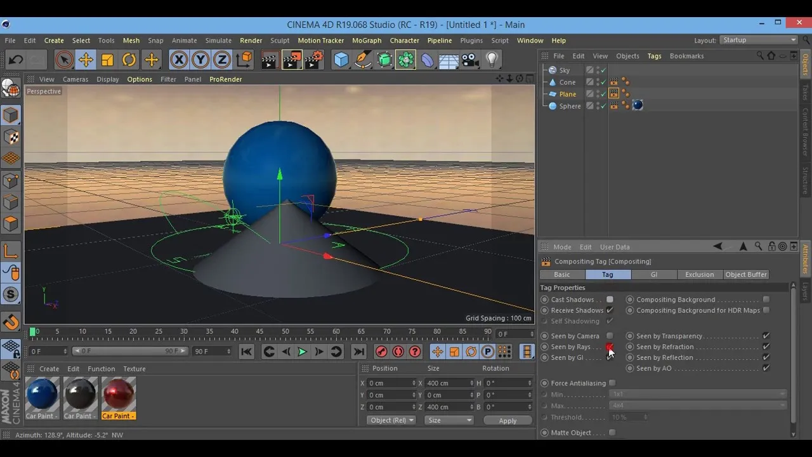Toggle autokeying button
Screen dimensions: 812x457
[x=398, y=352]
